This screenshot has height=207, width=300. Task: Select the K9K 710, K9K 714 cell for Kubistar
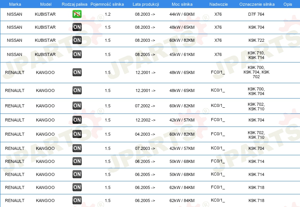pyautogui.click(x=256, y=55)
